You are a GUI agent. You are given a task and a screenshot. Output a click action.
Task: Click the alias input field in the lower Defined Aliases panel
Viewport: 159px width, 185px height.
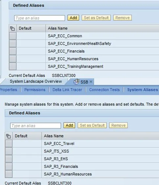click(35, 126)
